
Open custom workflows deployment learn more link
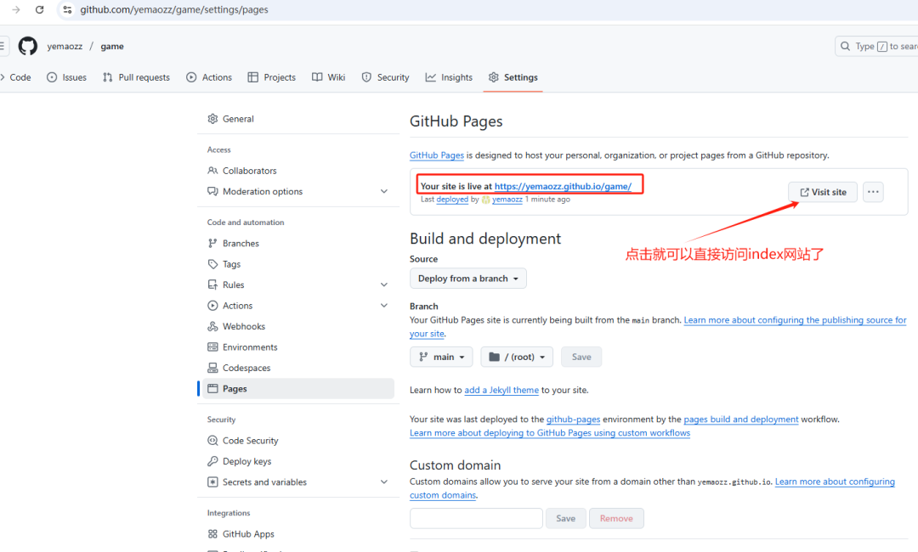(x=550, y=433)
